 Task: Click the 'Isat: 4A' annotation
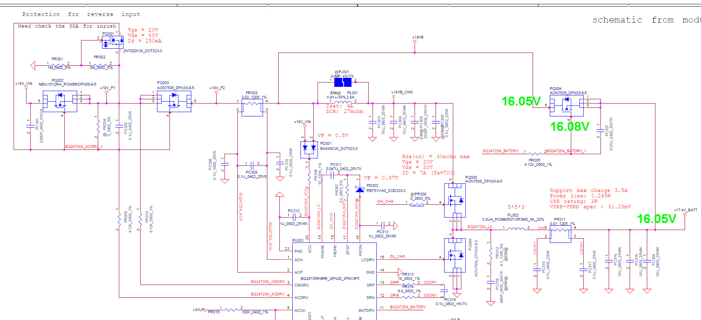click(x=340, y=106)
